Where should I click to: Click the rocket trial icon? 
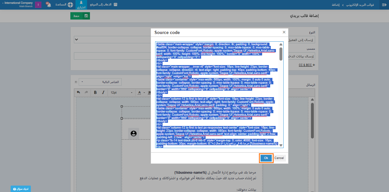(81, 3)
